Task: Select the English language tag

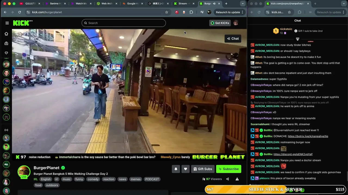Action: click(x=46, y=179)
